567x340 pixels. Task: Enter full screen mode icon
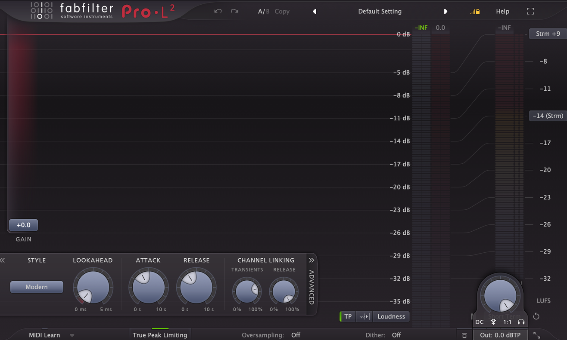[530, 12]
